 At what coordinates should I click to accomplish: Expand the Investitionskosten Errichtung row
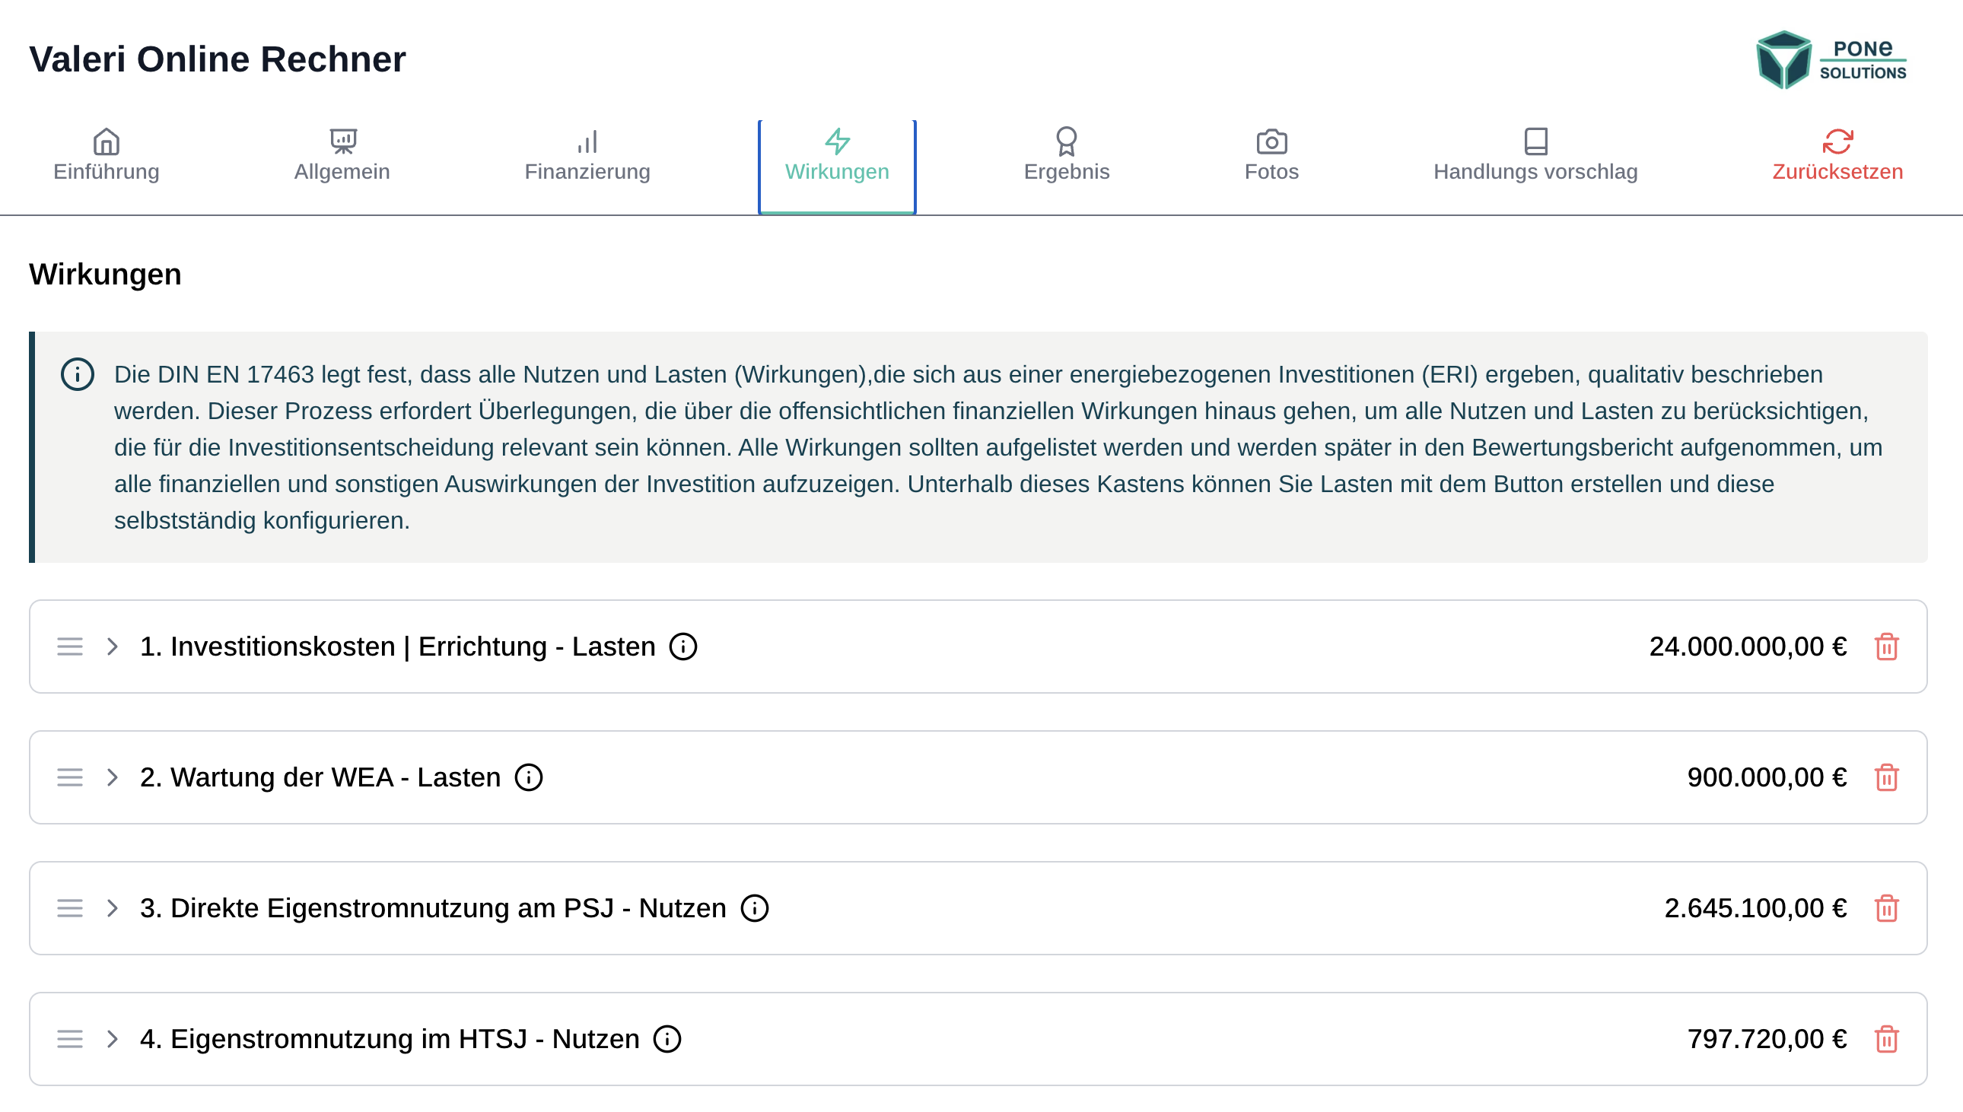[x=113, y=646]
